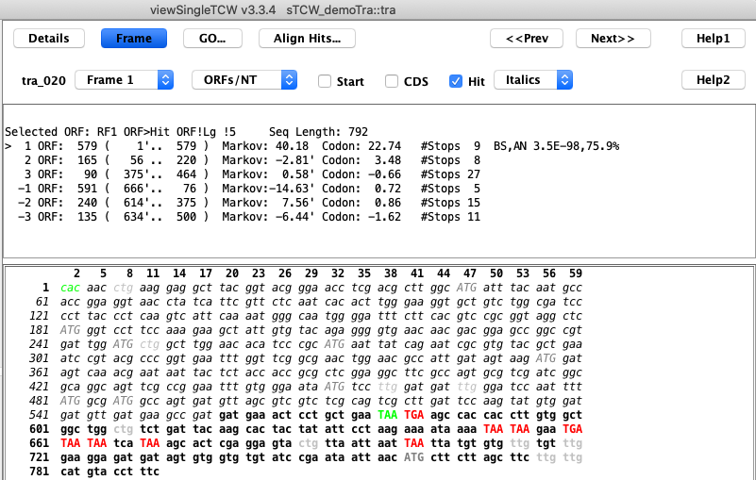Tick the CDS checkbox
Viewport: 756px width, 480px height.
point(392,82)
